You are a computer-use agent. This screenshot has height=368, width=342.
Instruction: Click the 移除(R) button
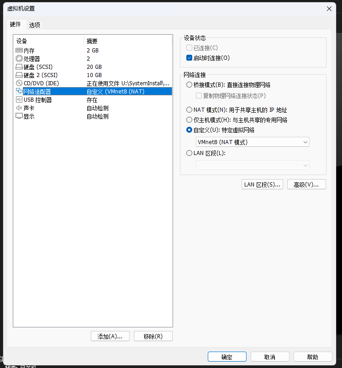coord(153,337)
